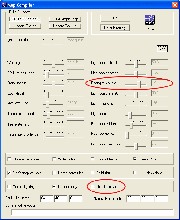Uncheck Lit maps only checkbox

(54, 186)
